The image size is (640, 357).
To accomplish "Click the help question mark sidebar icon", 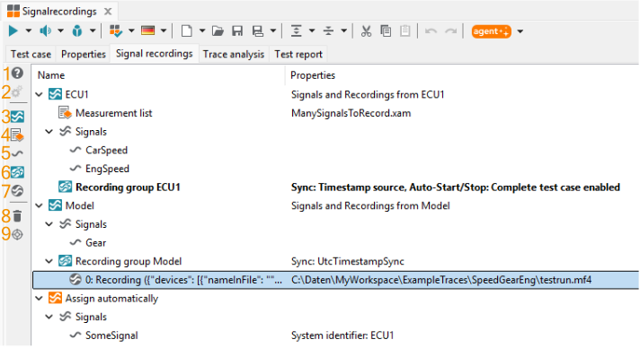I will coord(17,73).
